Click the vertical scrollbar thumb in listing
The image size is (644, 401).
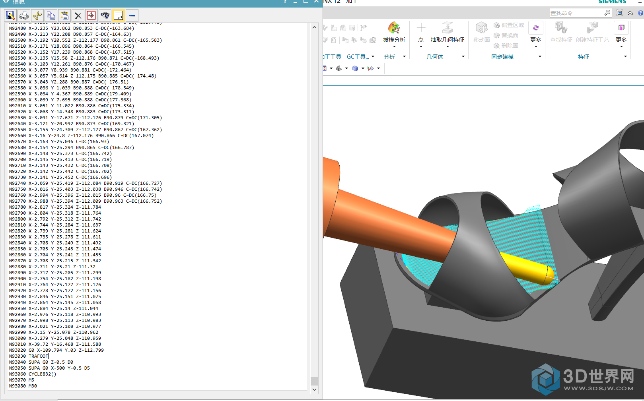(314, 381)
